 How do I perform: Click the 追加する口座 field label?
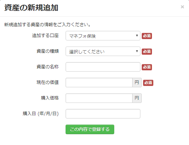coord(45,36)
